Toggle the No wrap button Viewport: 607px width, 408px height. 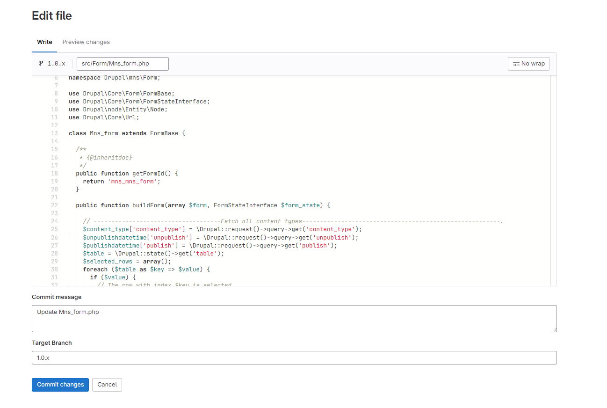(528, 64)
